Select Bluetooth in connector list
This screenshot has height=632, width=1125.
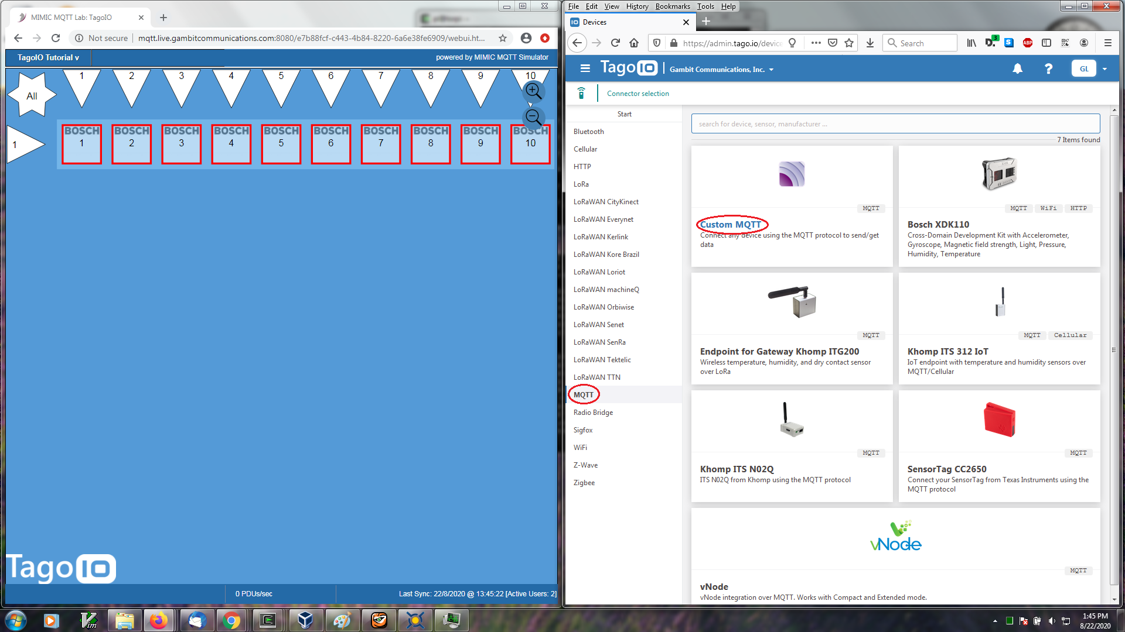pos(588,132)
